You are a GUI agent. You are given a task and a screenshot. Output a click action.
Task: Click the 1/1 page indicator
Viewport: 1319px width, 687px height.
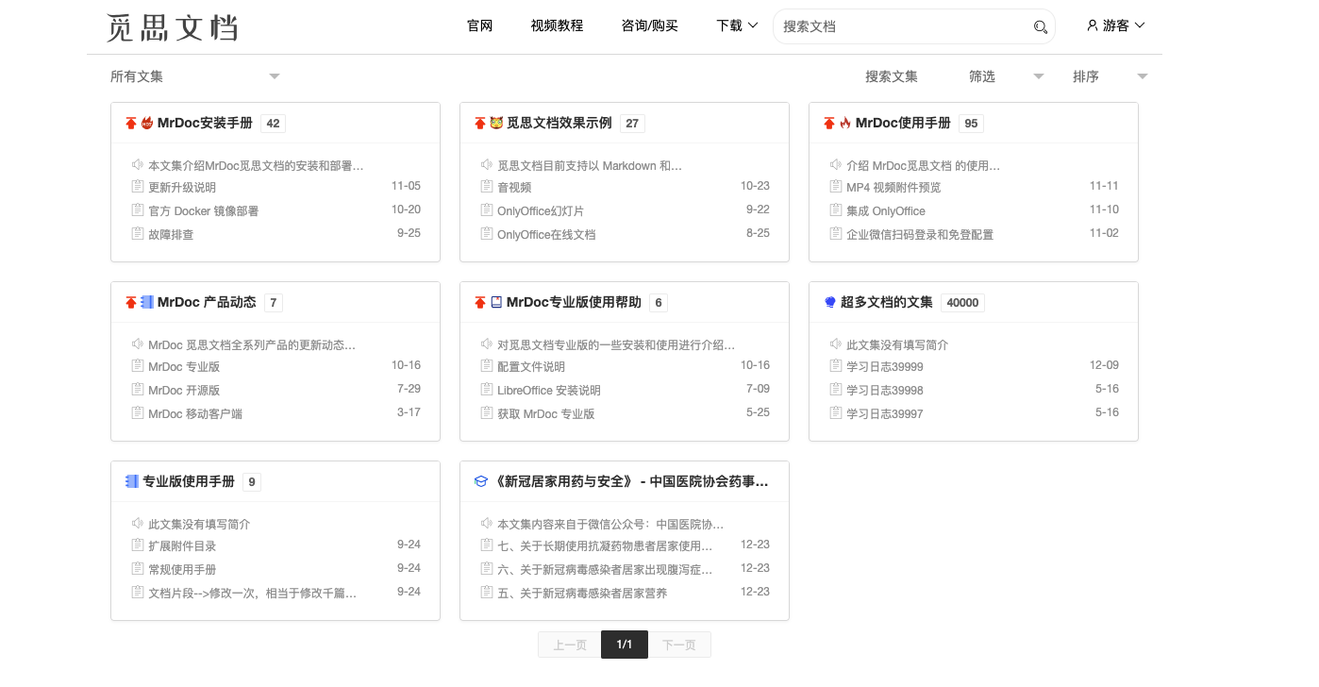[x=625, y=645]
